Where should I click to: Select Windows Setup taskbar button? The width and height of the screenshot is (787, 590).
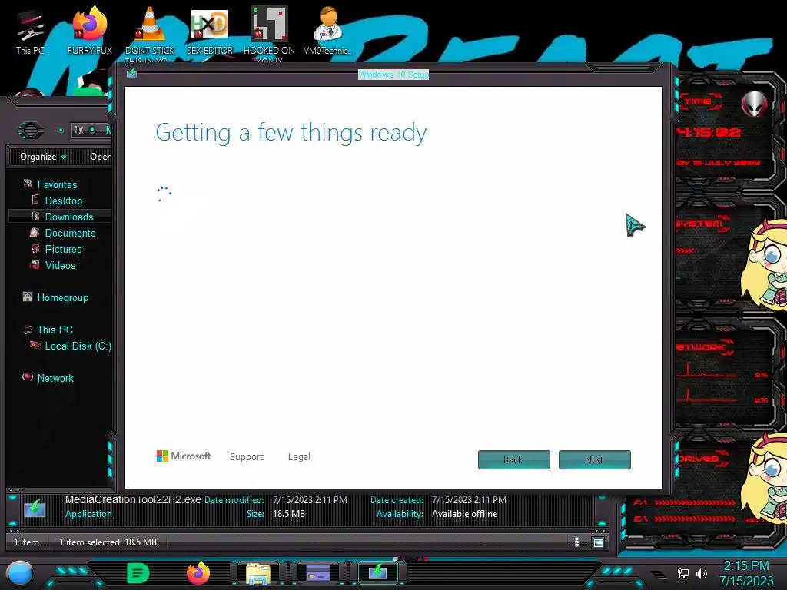pos(378,572)
